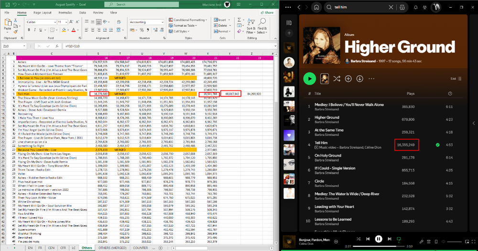
Task: Save the Excel workbook
Action: pos(7,5)
